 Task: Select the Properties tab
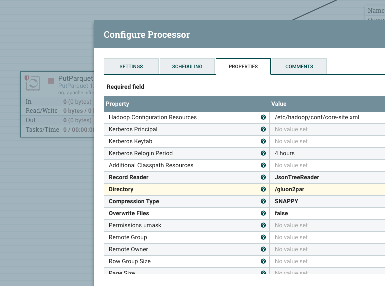pos(243,66)
